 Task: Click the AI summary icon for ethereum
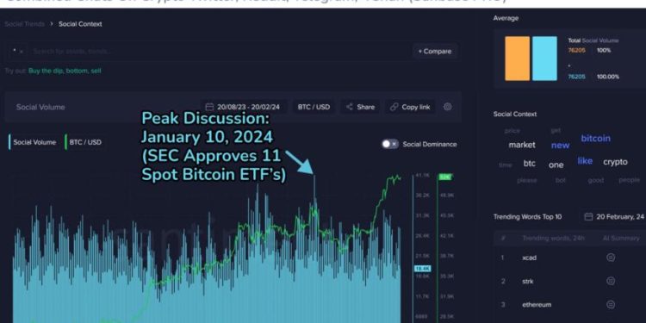pyautogui.click(x=611, y=305)
